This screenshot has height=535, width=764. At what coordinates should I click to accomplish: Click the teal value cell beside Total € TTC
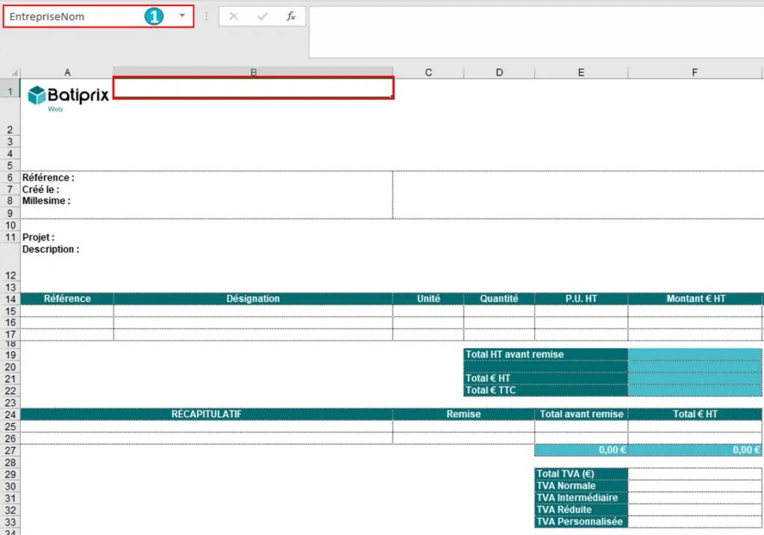pos(695,390)
